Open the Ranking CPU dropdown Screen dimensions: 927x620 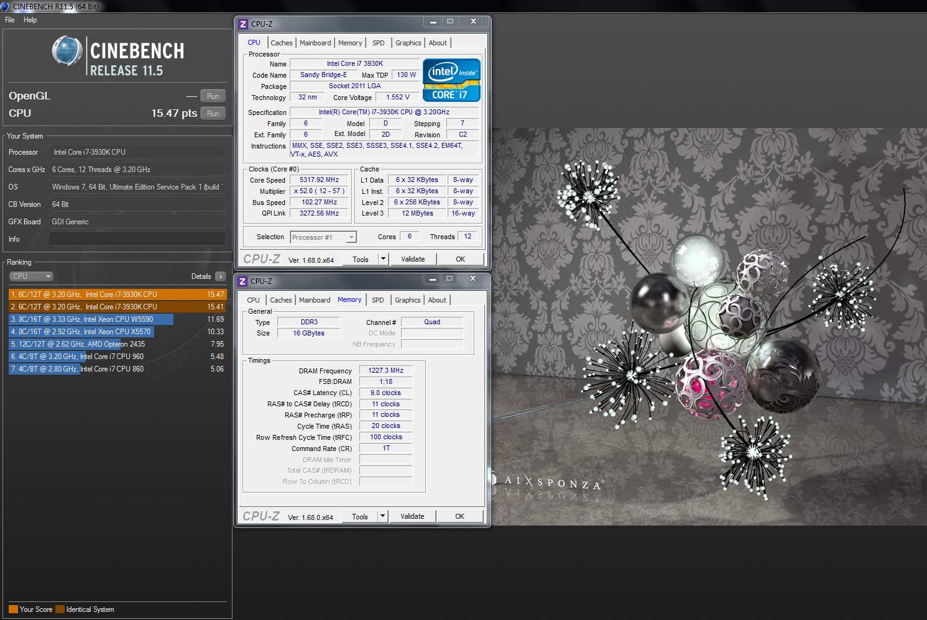[x=30, y=276]
